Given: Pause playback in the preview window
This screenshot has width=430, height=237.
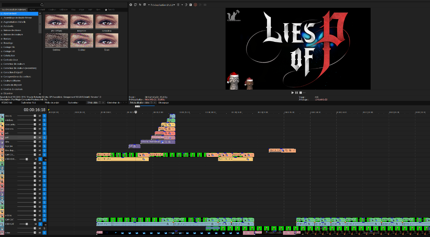Looking at the screenshot, I should (x=296, y=92).
